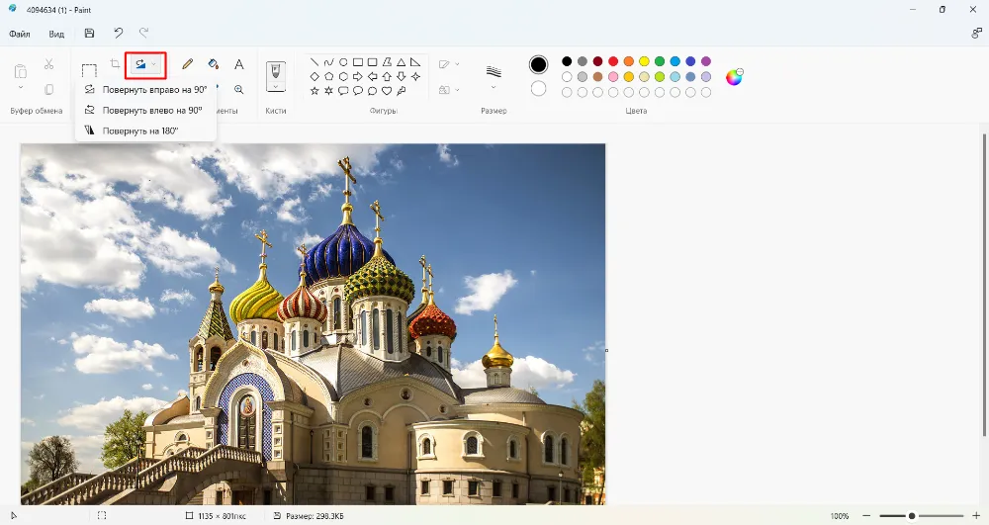Open the Файл menu
989x525 pixels.
[x=20, y=34]
